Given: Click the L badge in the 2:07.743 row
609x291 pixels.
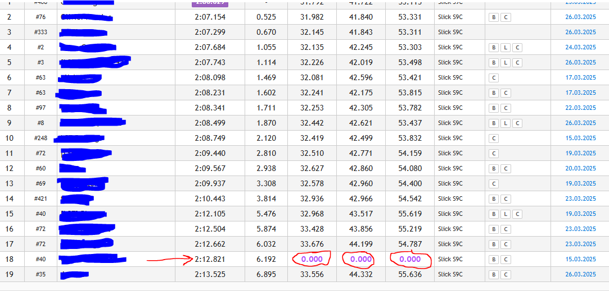Looking at the screenshot, I should [x=506, y=63].
